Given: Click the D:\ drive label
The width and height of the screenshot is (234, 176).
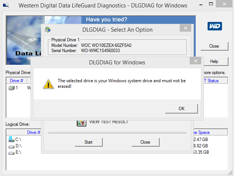Looking at the screenshot, I should (19, 146).
